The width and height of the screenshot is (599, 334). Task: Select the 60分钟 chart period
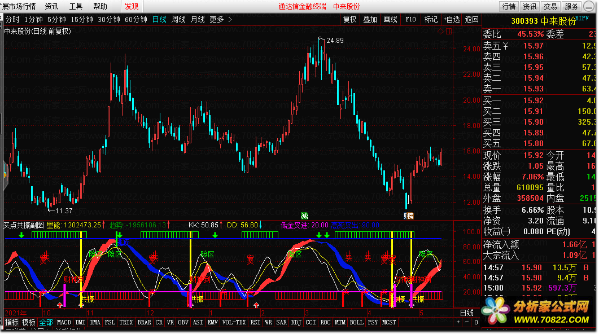pos(136,20)
